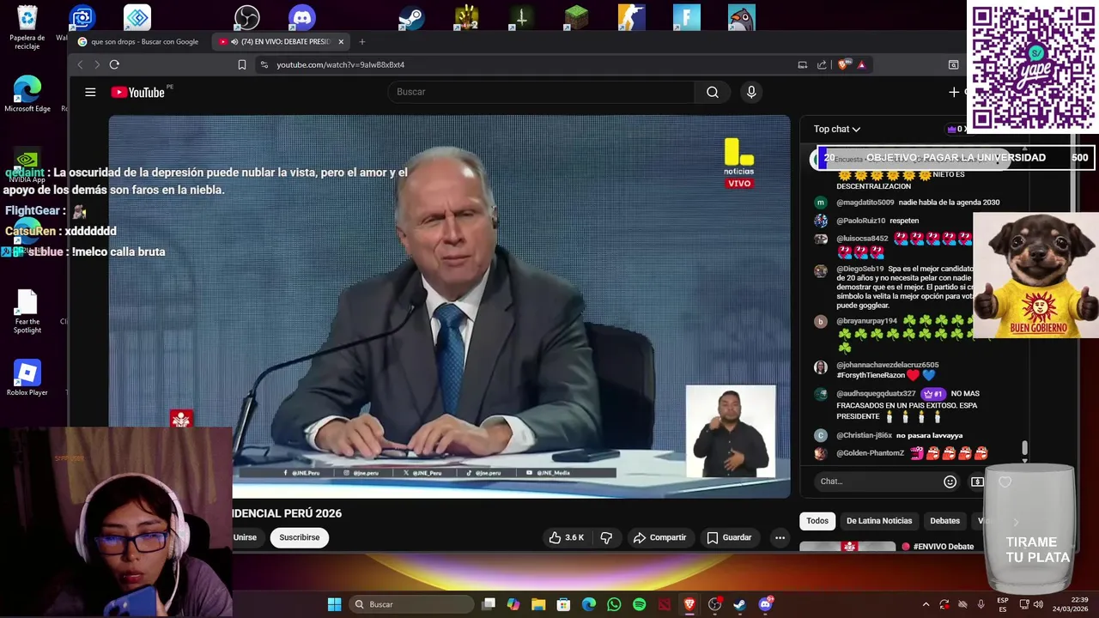Screen dimensions: 1099x618
Task: Open Microsoft Edge desktop shortcut
Action: pos(27,94)
